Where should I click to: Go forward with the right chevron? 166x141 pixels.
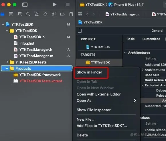click(93, 14)
